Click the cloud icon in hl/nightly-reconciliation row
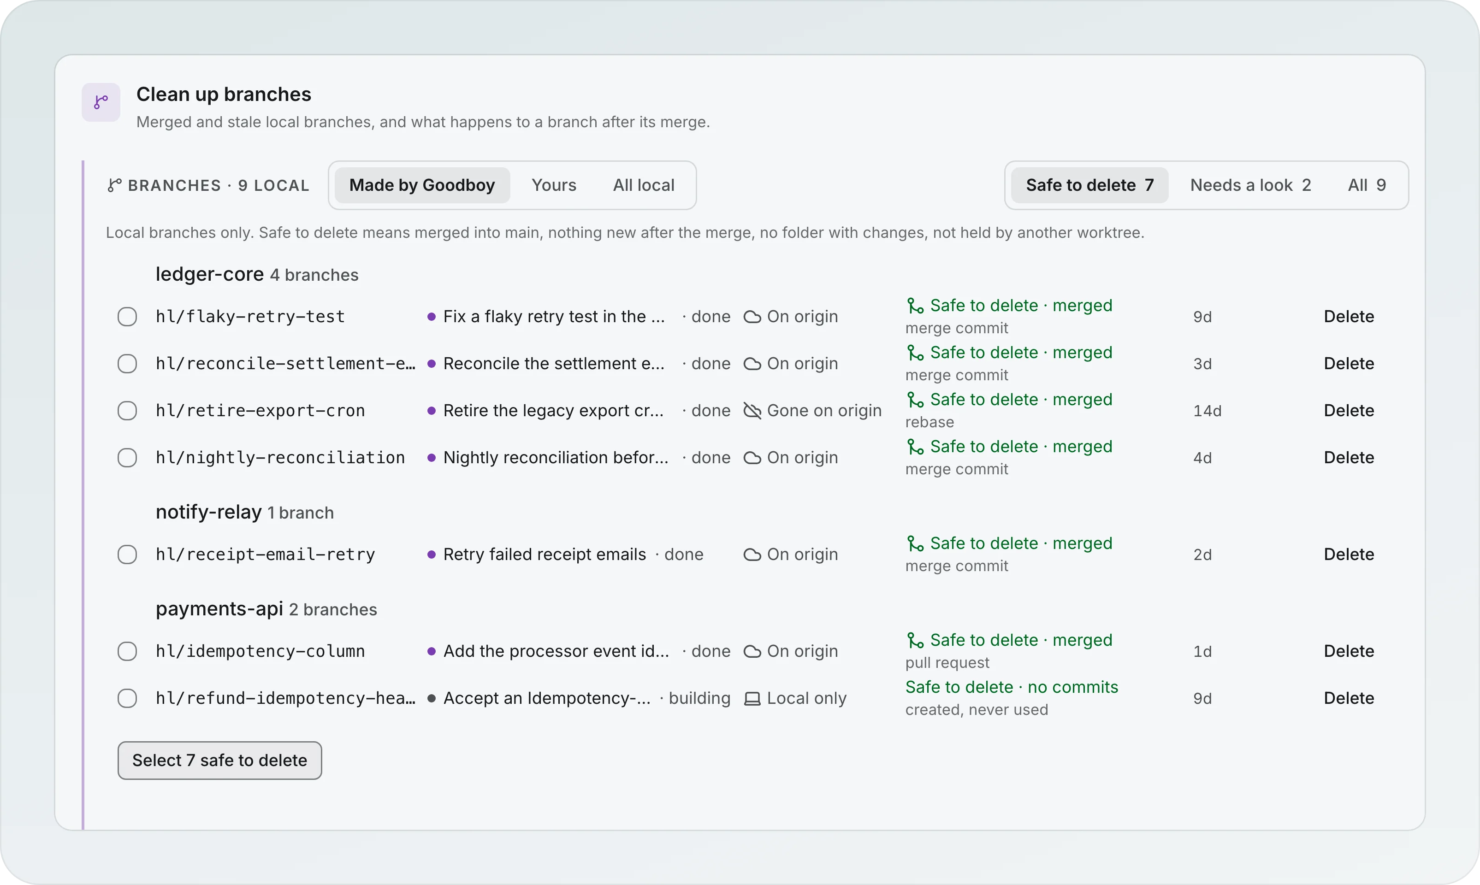Image resolution: width=1480 pixels, height=885 pixels. pyautogui.click(x=752, y=458)
